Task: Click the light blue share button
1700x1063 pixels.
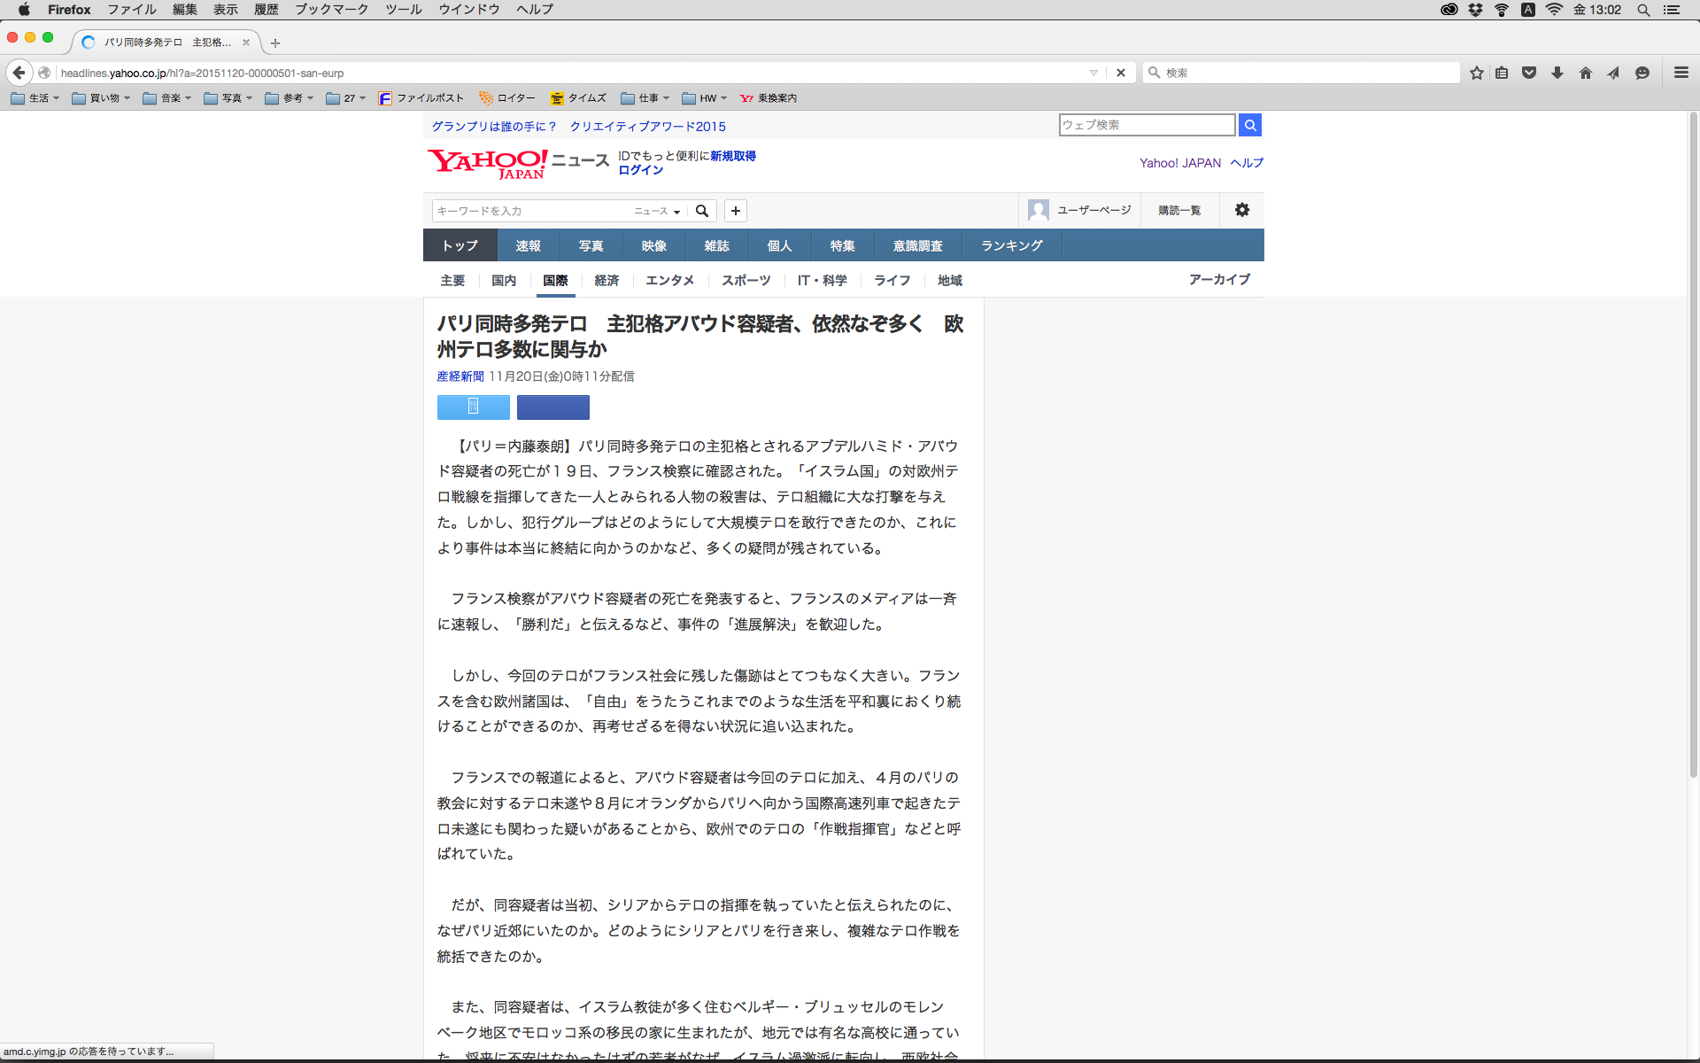Action: click(x=474, y=407)
